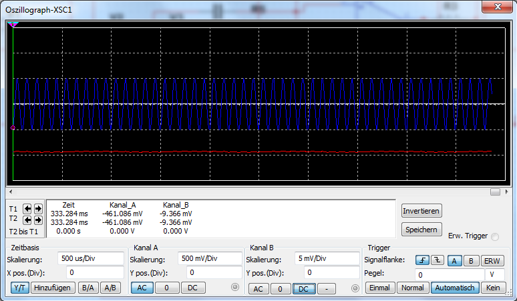Click trigger Pegel value field
Screen dimensions: 517x301
tap(450, 275)
